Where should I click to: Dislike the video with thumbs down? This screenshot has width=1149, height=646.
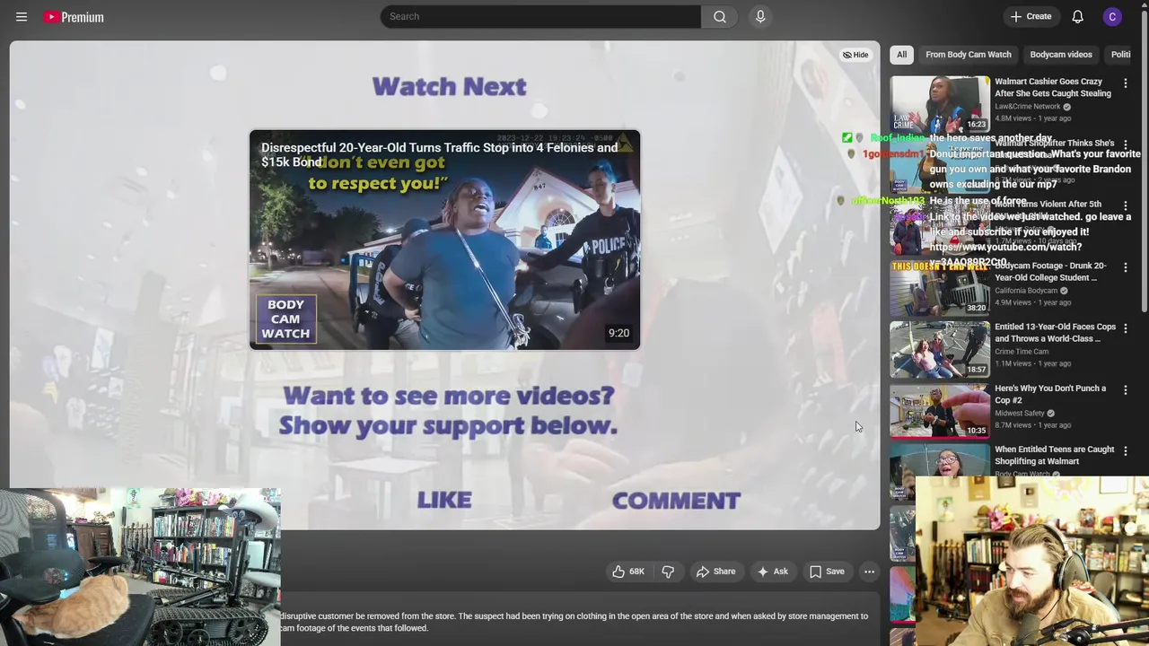(668, 572)
